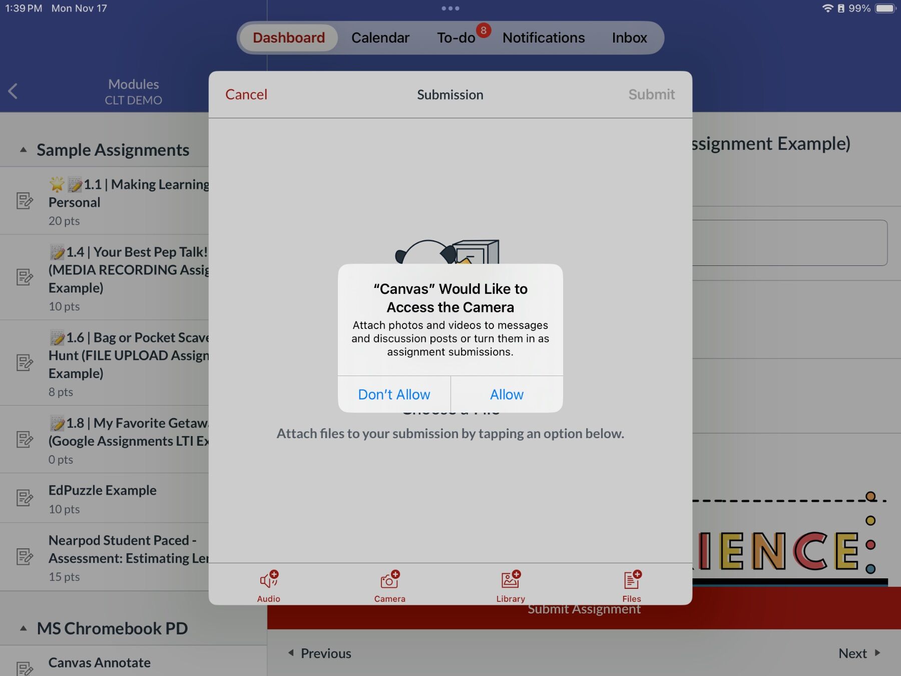Tap the 1:39 PM clock
Viewport: 901px width, 676px height.
(x=24, y=9)
